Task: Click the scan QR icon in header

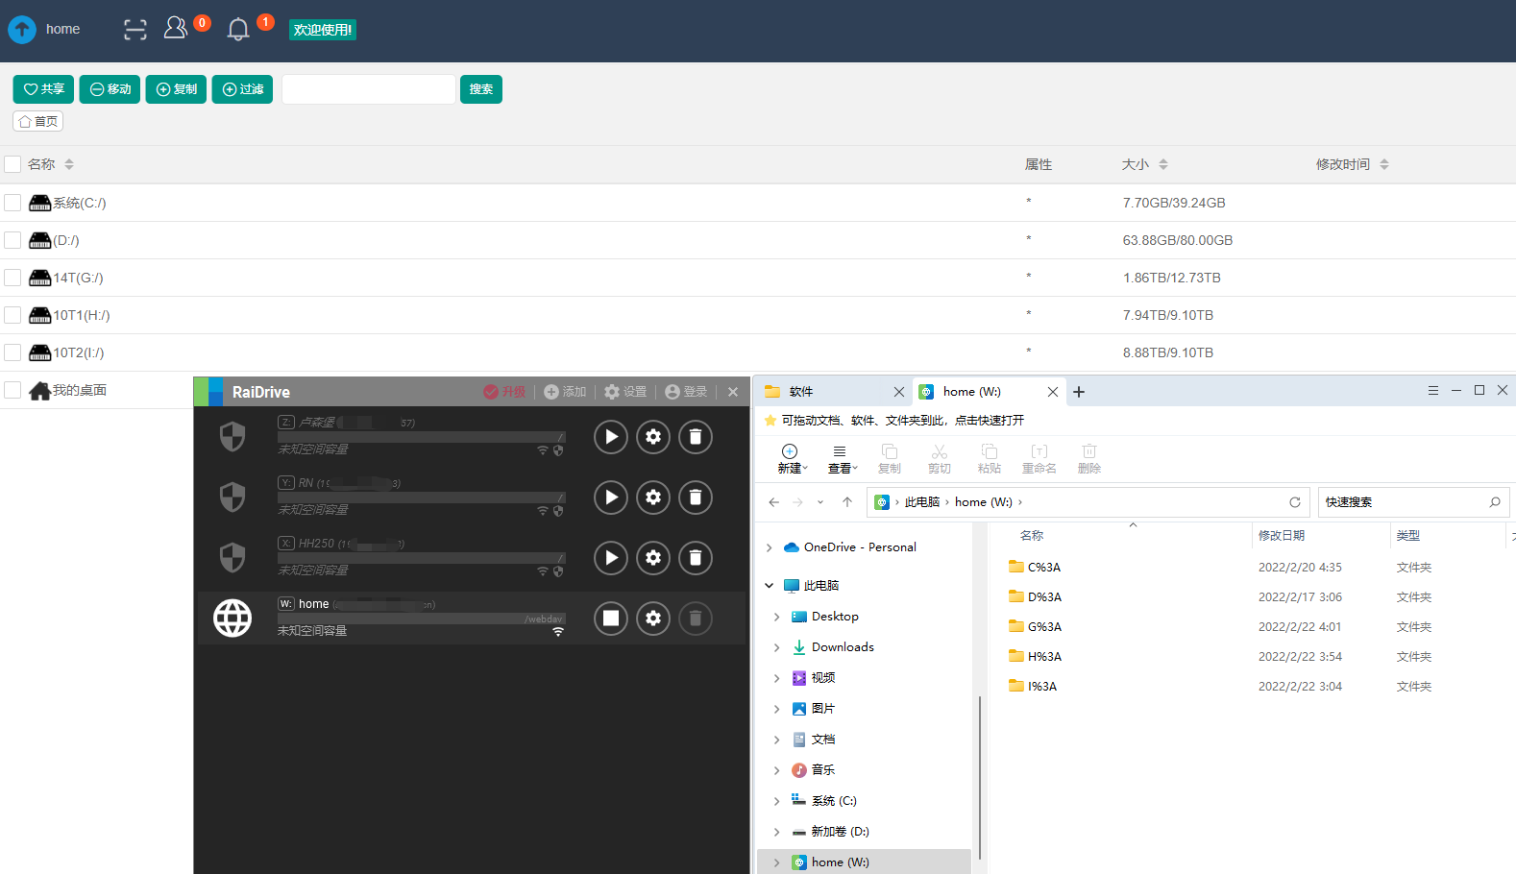Action: [135, 30]
